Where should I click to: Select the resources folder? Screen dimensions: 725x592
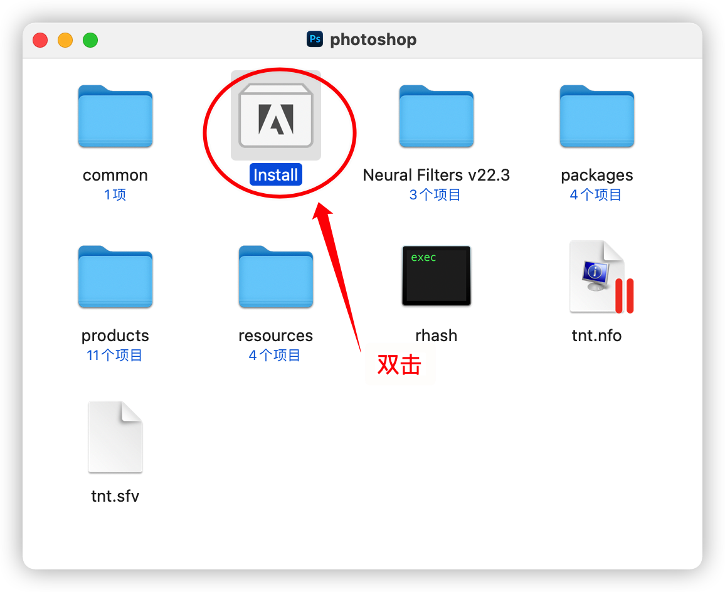pyautogui.click(x=275, y=277)
